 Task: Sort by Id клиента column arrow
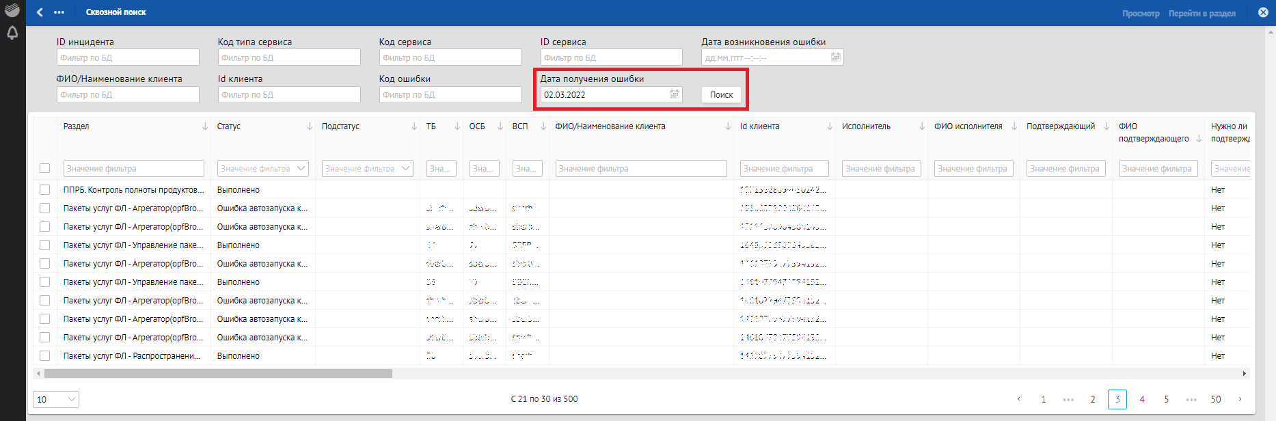click(x=830, y=126)
